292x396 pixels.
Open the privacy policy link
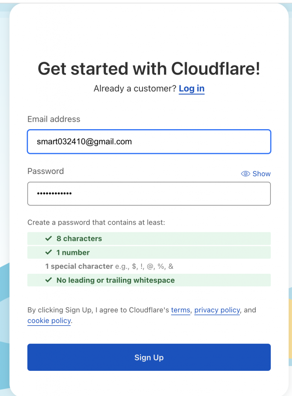click(x=217, y=310)
